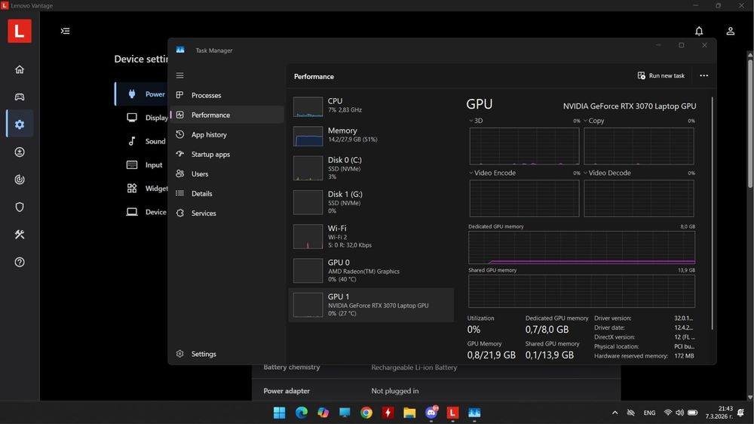The width and height of the screenshot is (754, 424).
Task: Click the Vantage page vertical scrollbar
Action: tap(750, 123)
